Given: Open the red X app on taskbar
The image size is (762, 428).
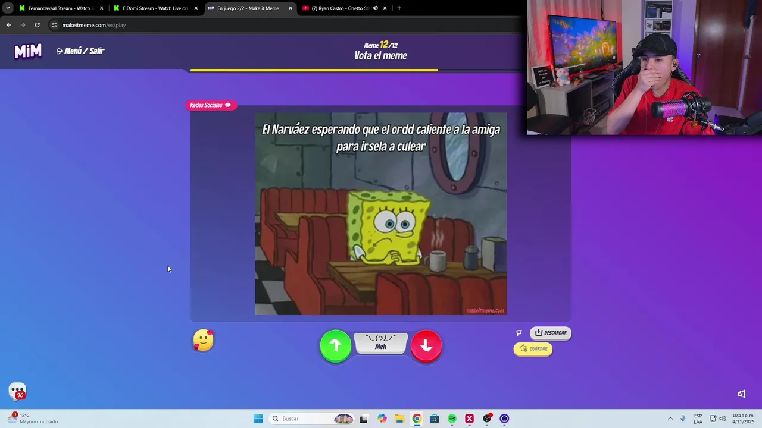Looking at the screenshot, I should coord(469,418).
